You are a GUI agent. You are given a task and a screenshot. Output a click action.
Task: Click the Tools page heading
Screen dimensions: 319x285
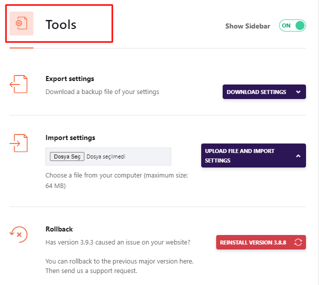[61, 24]
